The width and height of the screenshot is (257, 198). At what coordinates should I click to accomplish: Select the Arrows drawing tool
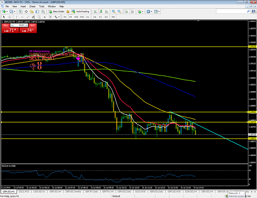[x=56, y=17]
